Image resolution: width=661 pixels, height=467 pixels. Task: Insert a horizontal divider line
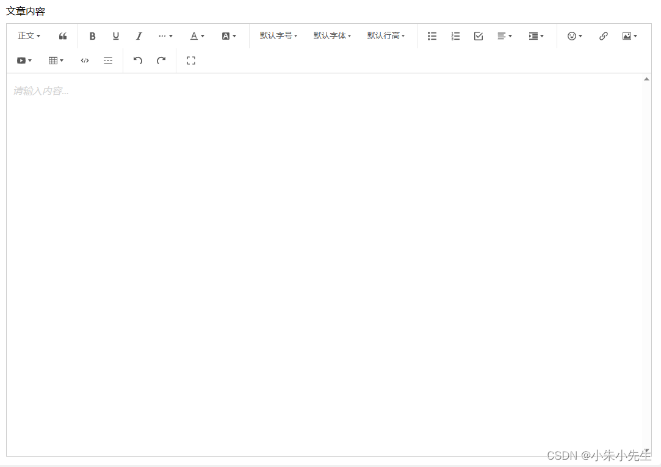(108, 61)
